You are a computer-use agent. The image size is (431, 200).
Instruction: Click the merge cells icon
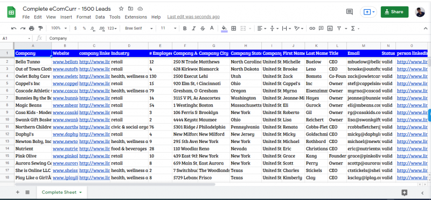pyautogui.click(x=243, y=28)
